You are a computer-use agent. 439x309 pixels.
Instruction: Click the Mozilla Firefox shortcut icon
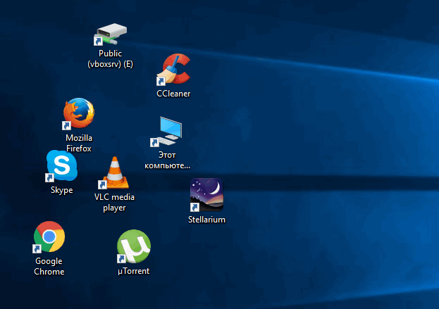pos(79,113)
